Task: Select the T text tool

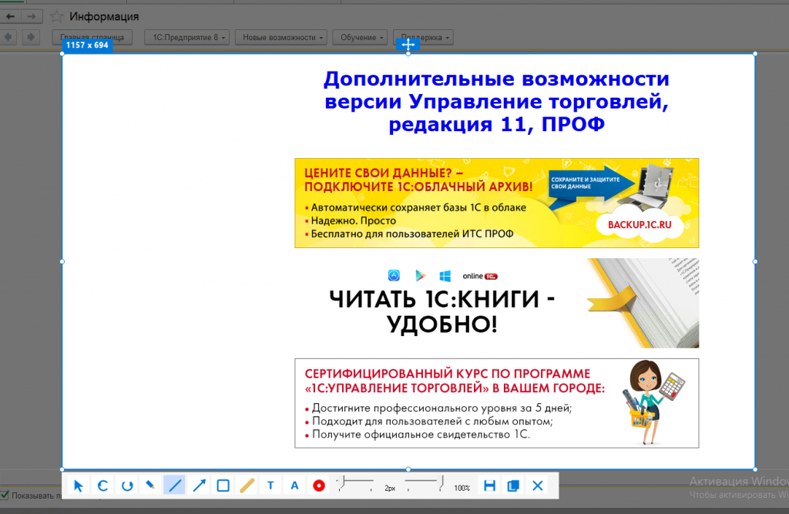Action: (270, 485)
